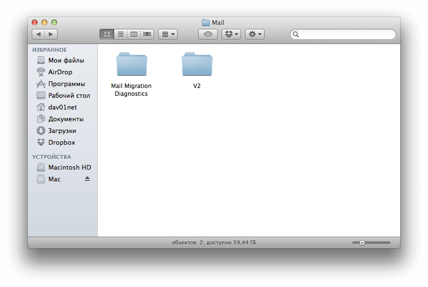
Task: Click the Загрузки download arrow icon
Action: pyautogui.click(x=41, y=131)
